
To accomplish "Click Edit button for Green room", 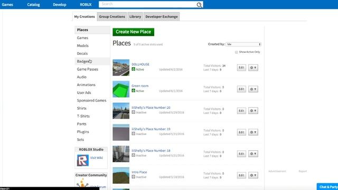I will click(241, 89).
